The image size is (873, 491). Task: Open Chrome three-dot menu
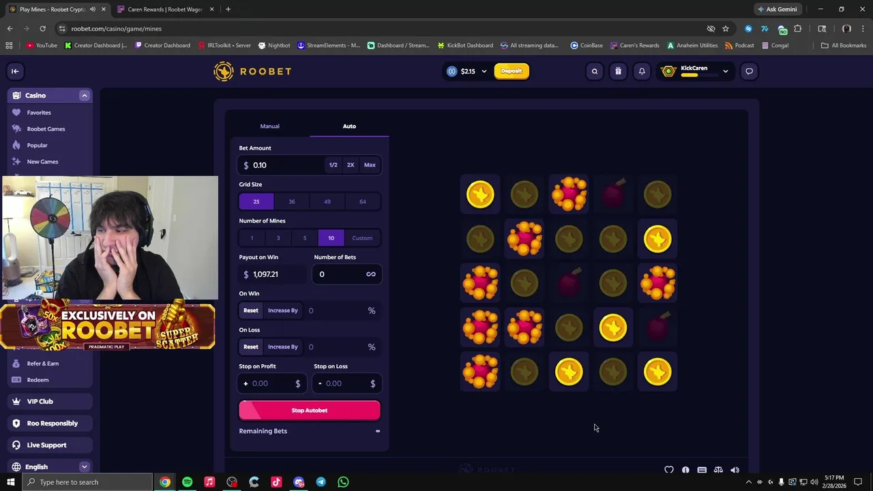point(862,29)
